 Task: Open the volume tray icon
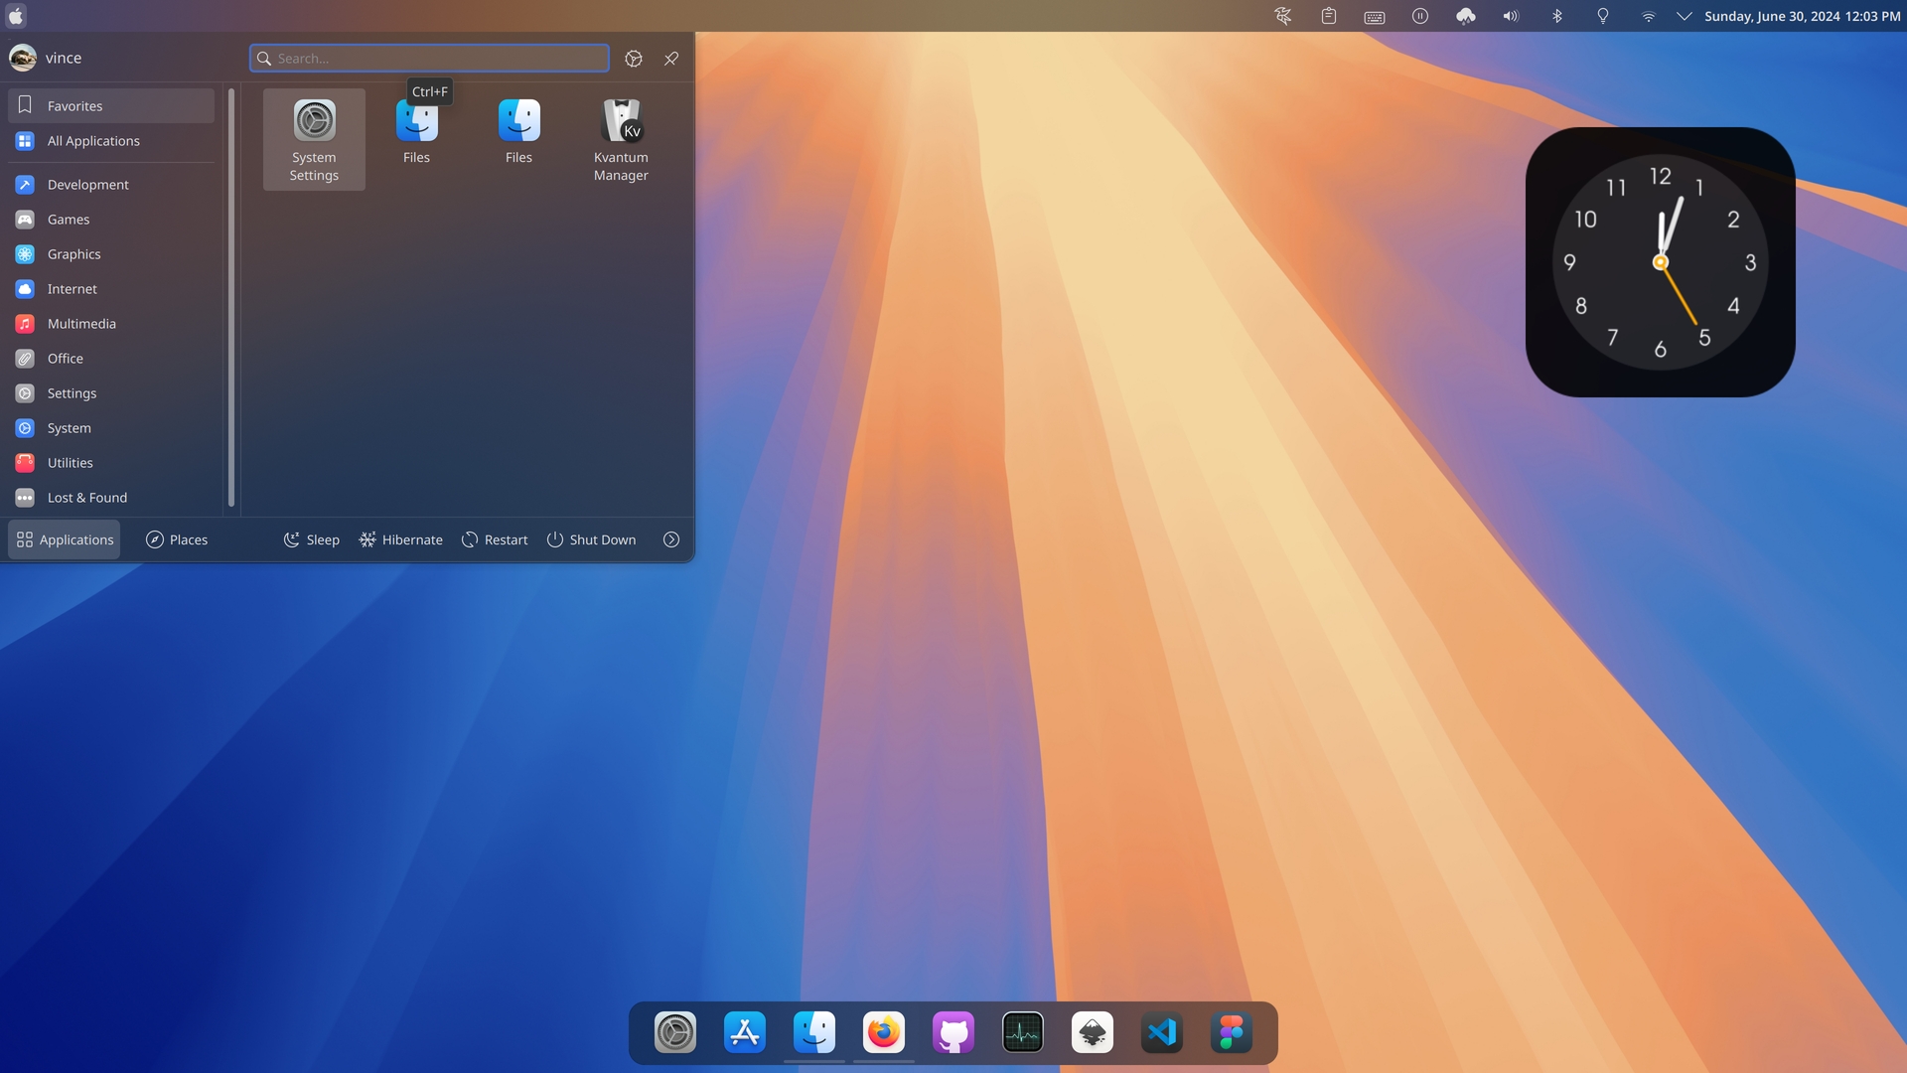coord(1512,16)
